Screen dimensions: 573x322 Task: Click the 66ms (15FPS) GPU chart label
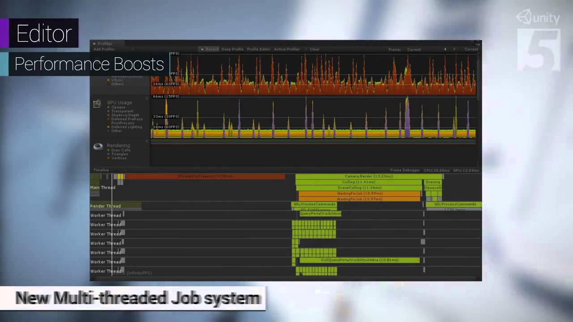166,97
